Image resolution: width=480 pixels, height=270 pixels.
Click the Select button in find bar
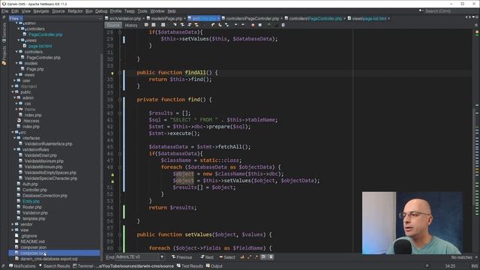click(227, 257)
